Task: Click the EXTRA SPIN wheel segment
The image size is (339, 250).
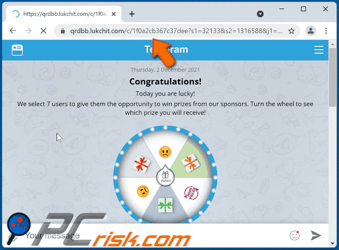Action: (191, 193)
